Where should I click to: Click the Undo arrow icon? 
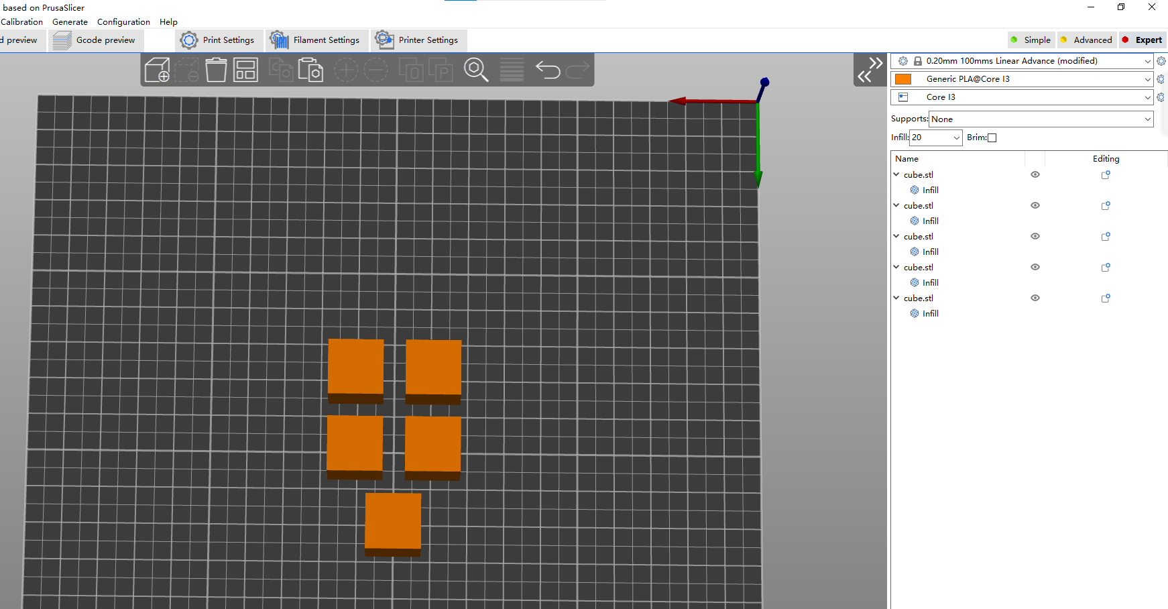(548, 70)
